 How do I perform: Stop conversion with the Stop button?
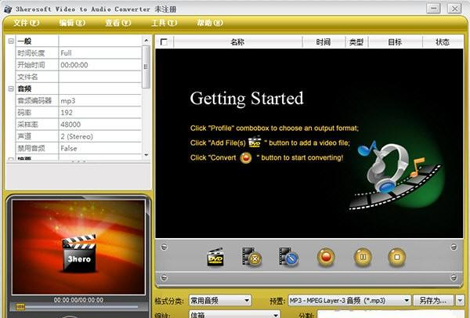397,257
